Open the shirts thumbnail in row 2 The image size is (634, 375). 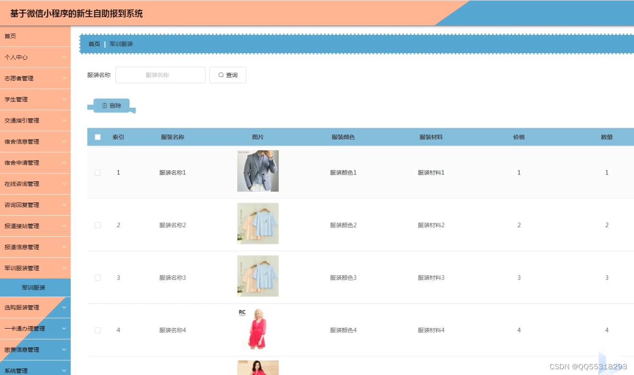click(x=258, y=223)
